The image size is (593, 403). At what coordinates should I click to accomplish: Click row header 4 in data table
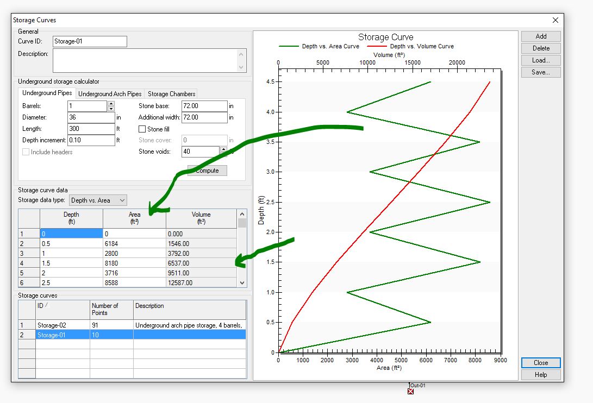[29, 263]
